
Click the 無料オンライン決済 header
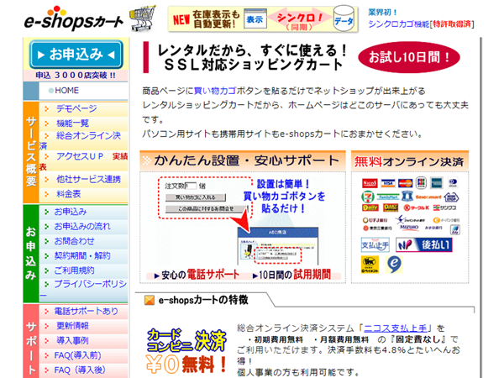coord(410,161)
